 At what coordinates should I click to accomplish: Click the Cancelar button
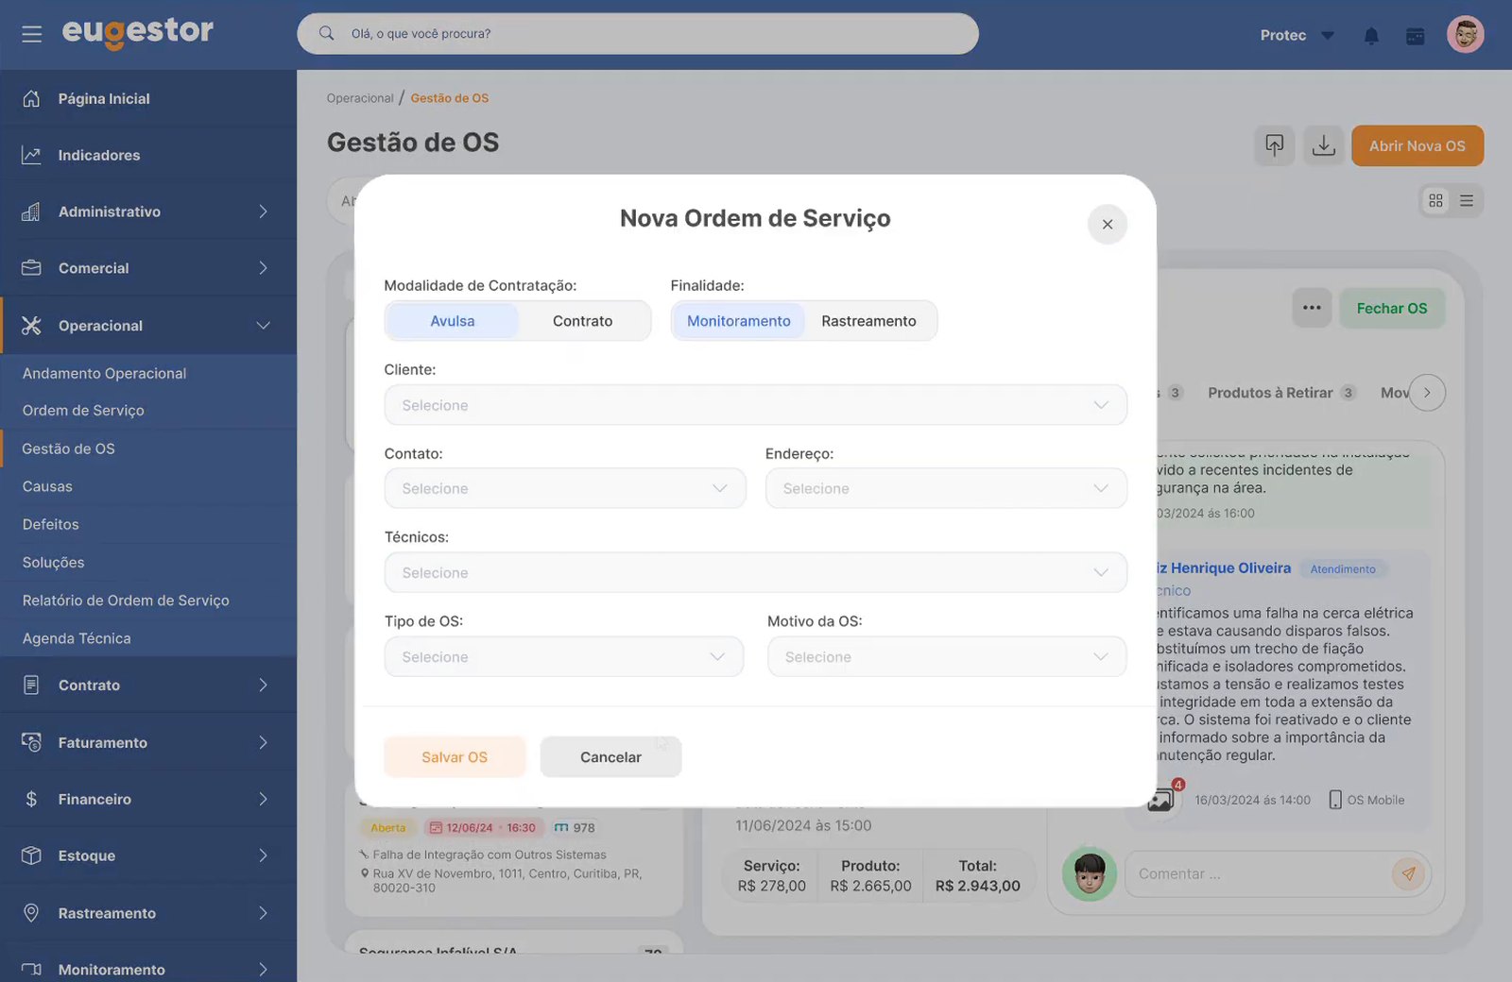[610, 757]
